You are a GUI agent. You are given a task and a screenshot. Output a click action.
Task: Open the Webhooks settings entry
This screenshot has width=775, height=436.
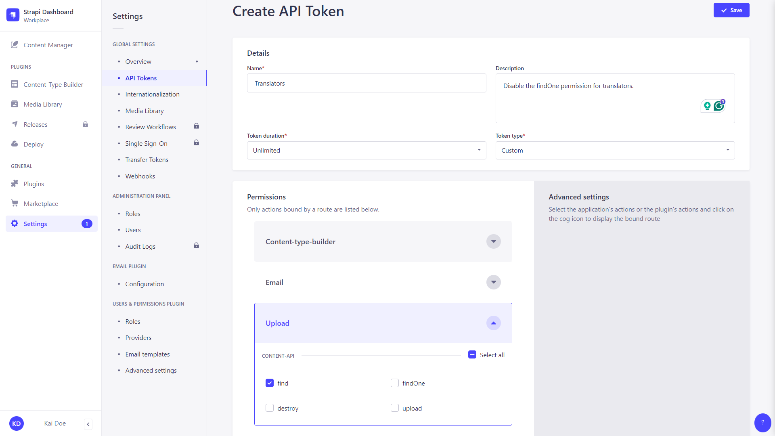click(x=140, y=176)
